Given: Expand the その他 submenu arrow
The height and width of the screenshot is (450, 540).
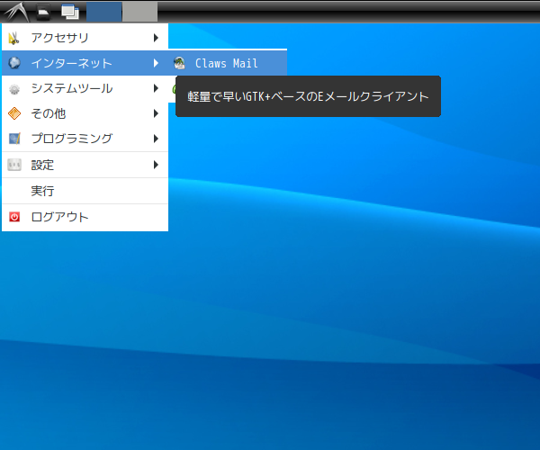Looking at the screenshot, I should coord(156,113).
